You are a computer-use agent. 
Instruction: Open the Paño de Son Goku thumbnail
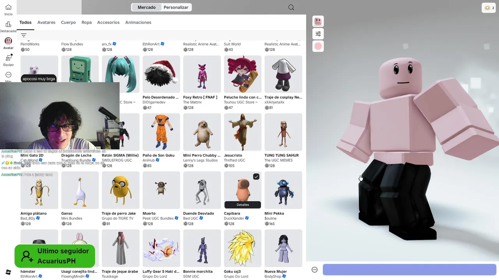coord(161,132)
